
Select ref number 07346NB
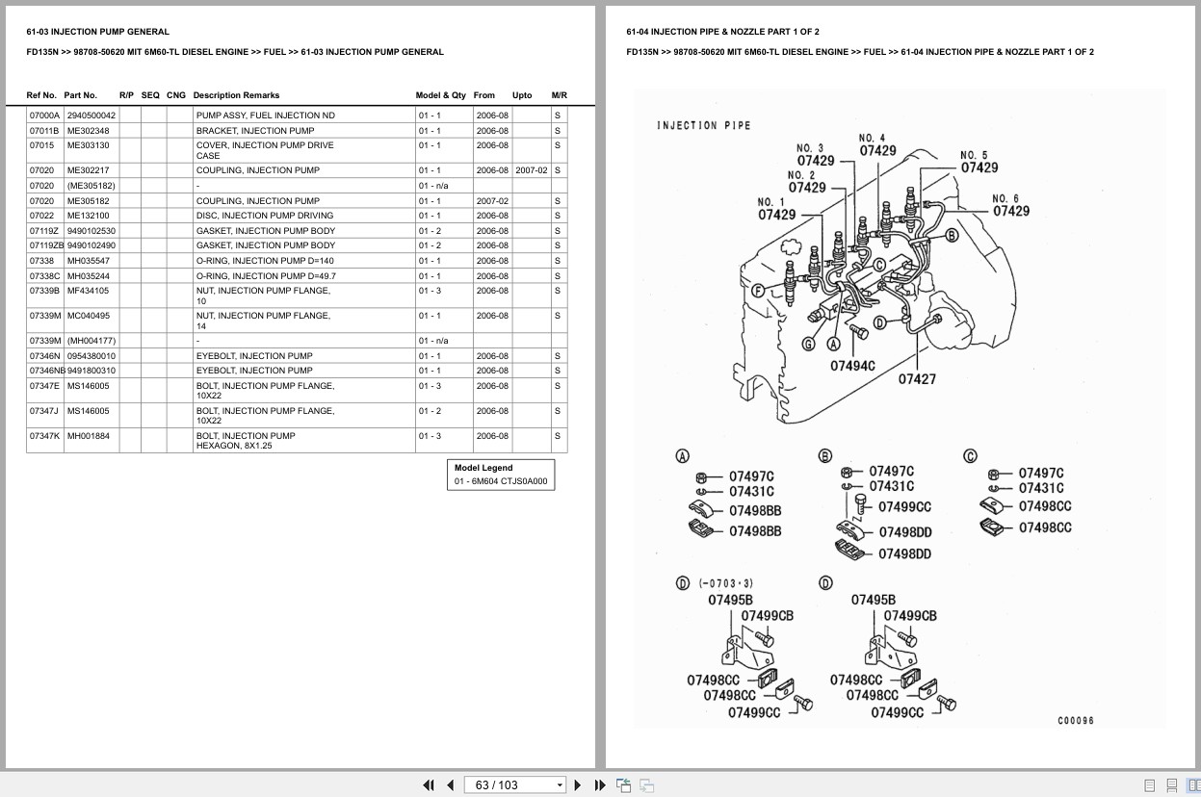(47, 371)
